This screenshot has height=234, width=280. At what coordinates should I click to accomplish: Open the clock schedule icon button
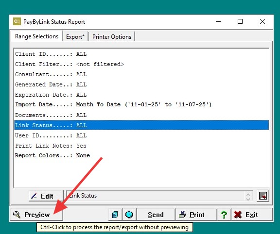129,215
